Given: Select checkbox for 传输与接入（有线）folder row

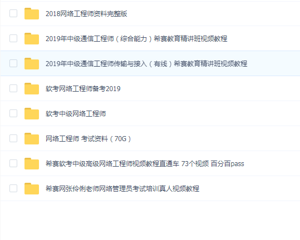Looking at the screenshot, I should [x=13, y=63].
